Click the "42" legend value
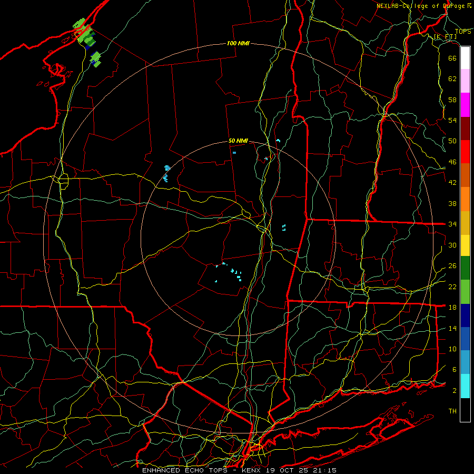 pos(452,183)
